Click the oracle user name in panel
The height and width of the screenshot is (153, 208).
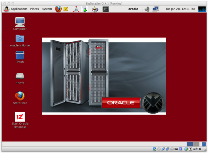133,9
